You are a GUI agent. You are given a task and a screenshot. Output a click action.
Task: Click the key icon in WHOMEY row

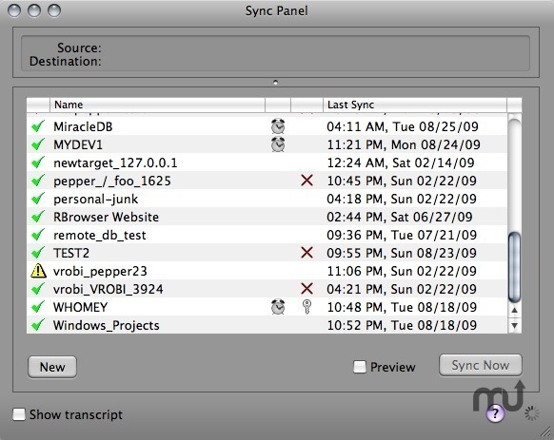pyautogui.click(x=307, y=307)
